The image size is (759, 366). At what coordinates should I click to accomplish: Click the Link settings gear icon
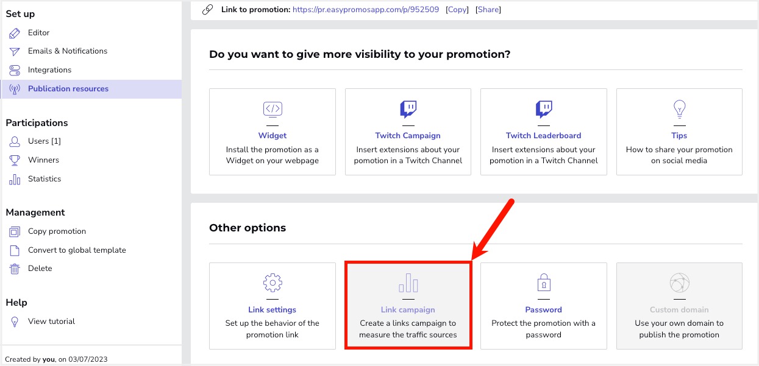tap(273, 283)
